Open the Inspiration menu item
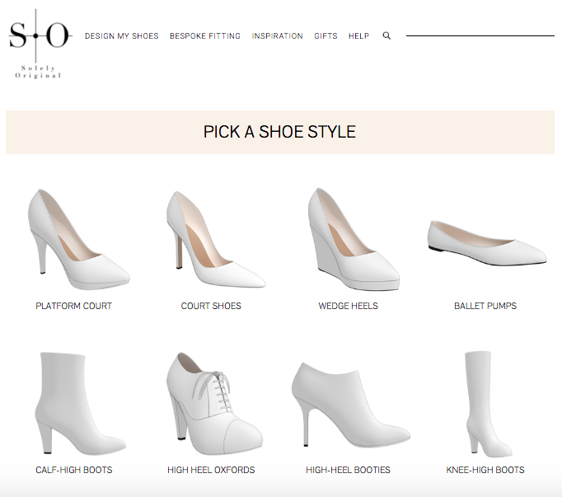562x497 pixels. point(278,36)
